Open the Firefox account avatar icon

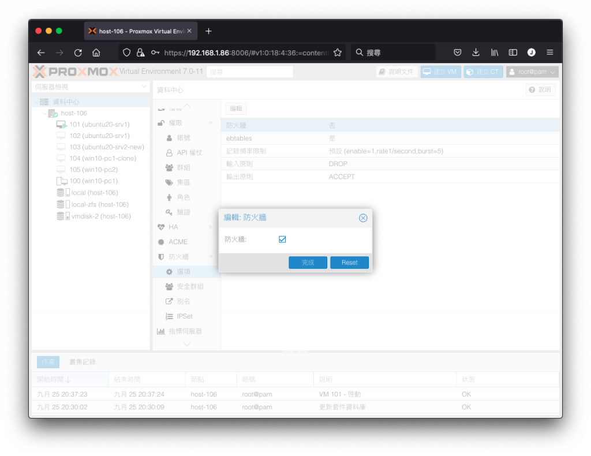coord(531,53)
